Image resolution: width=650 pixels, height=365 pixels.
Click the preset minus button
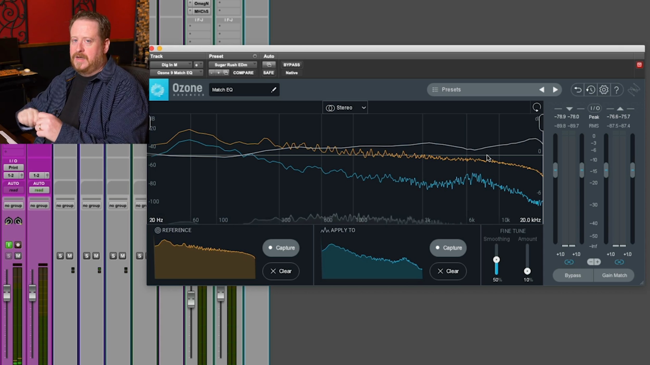212,73
